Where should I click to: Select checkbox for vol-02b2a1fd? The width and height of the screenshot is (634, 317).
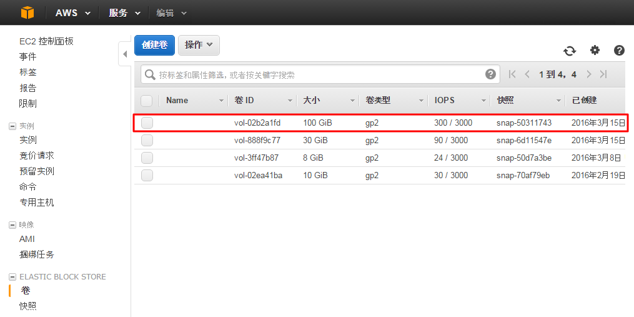tap(147, 123)
